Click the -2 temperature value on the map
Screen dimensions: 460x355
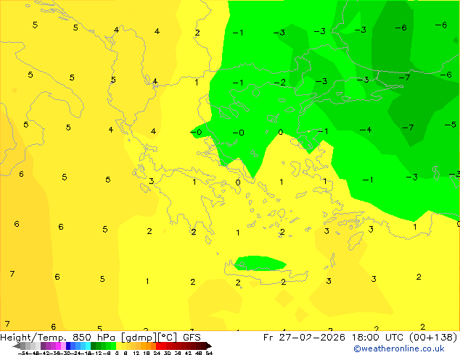click(x=279, y=83)
